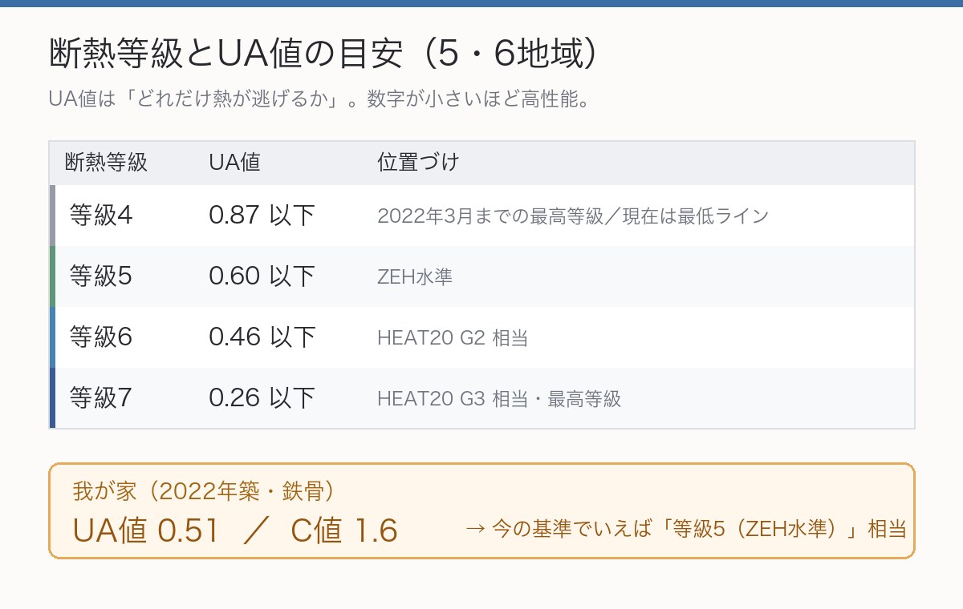The width and height of the screenshot is (963, 609).
Task: Select the 等級7 cell
Action: pyautogui.click(x=101, y=398)
